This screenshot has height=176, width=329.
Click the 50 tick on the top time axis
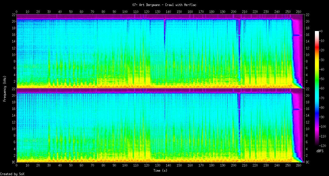tap(71, 12)
